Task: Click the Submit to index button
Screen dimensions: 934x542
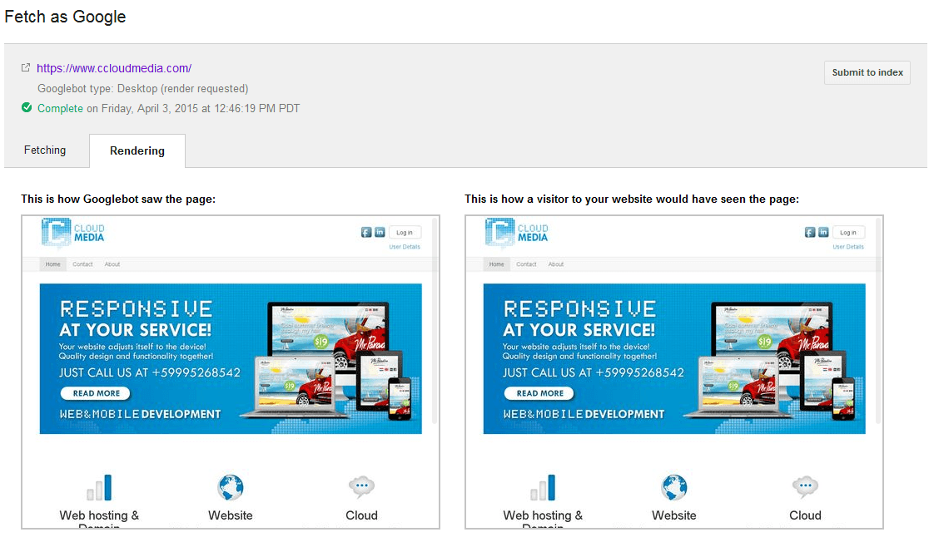Action: (867, 72)
